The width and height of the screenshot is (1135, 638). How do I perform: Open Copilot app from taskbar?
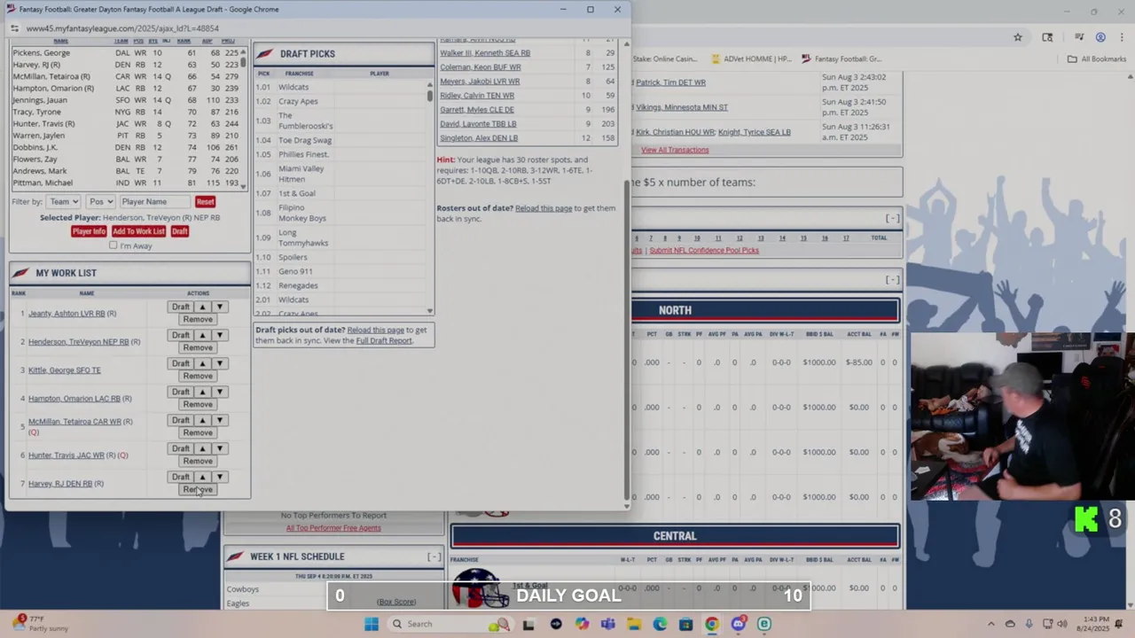(x=582, y=624)
